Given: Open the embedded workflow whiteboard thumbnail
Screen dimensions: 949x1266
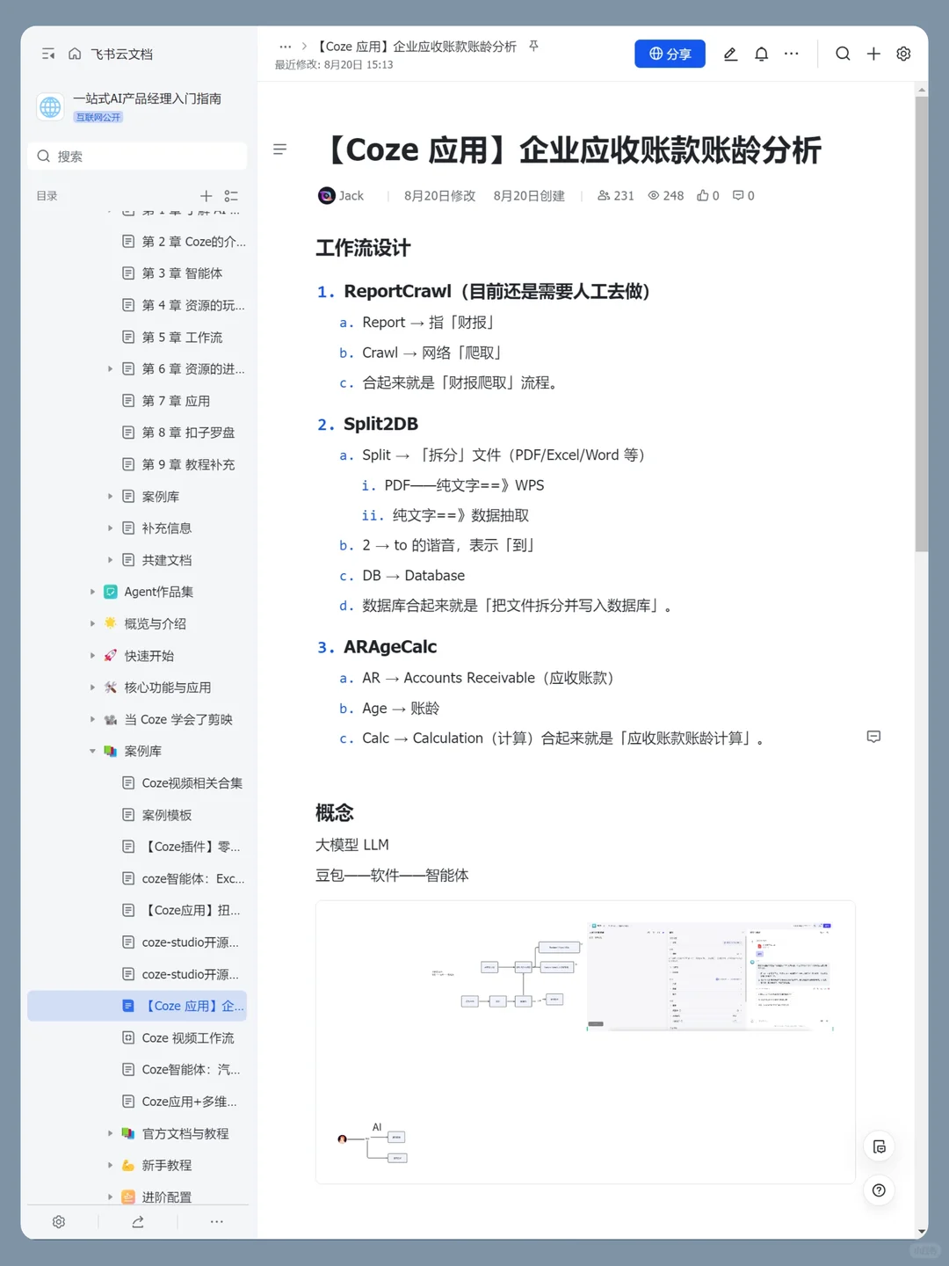Looking at the screenshot, I should 585,1042.
